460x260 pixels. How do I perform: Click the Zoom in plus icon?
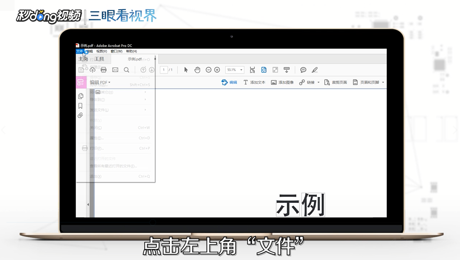click(217, 70)
